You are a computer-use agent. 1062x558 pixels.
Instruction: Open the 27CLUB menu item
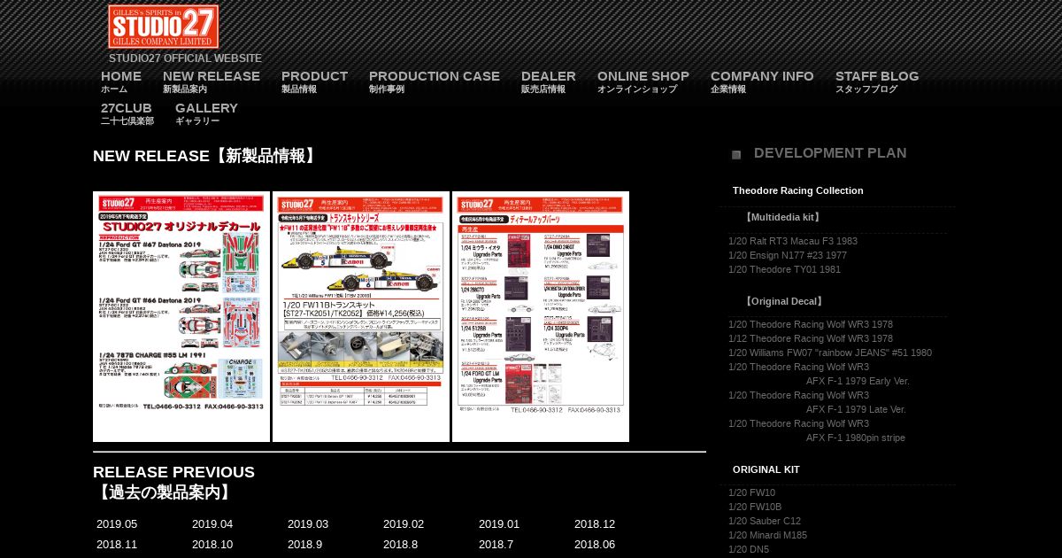(127, 113)
